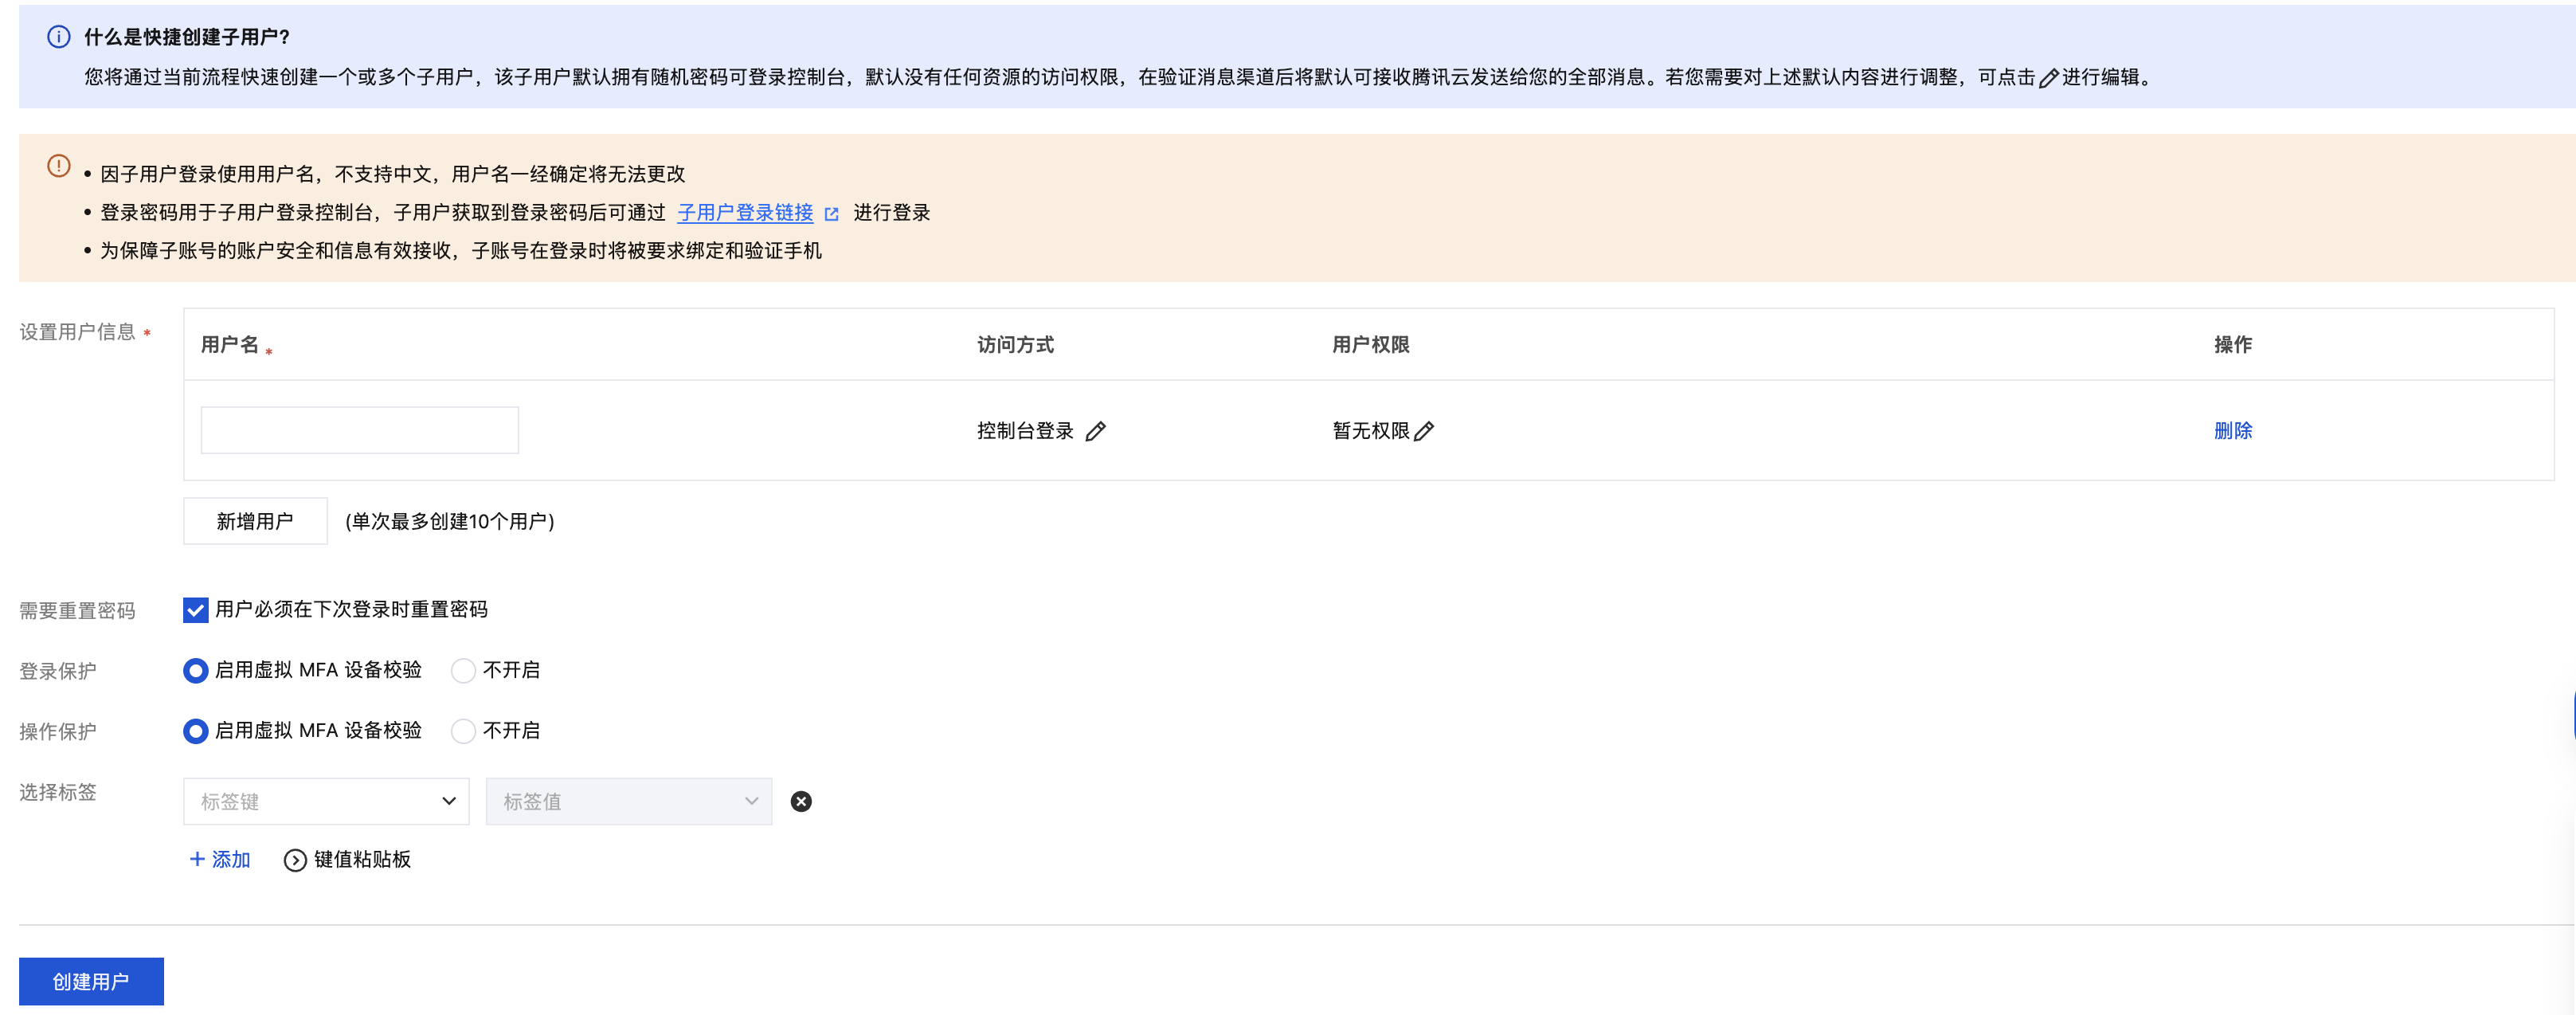2576x1015 pixels.
Task: Enable 启用虚拟 MFA 设备校验 for 操作保护
Action: [195, 730]
